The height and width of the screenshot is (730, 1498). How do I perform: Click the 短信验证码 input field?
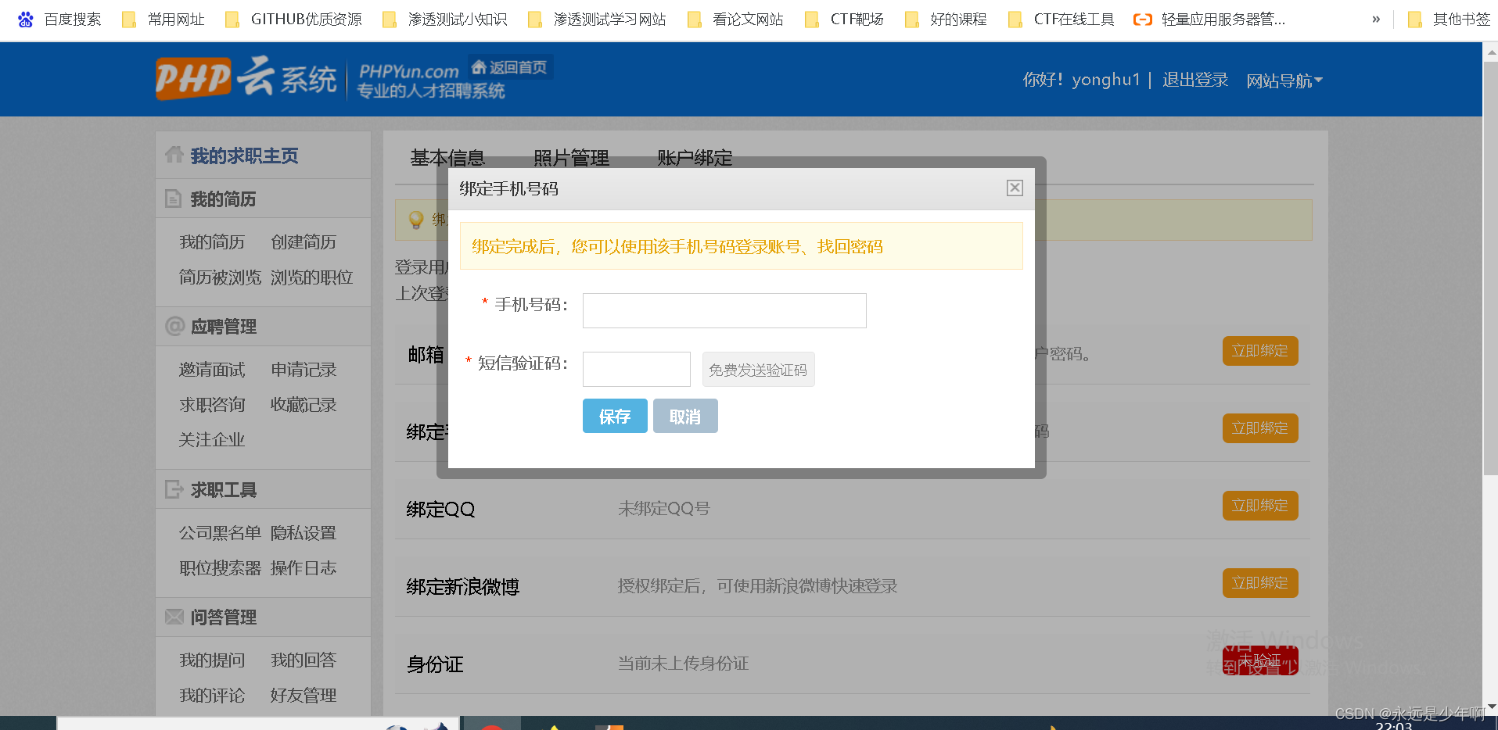(x=637, y=369)
